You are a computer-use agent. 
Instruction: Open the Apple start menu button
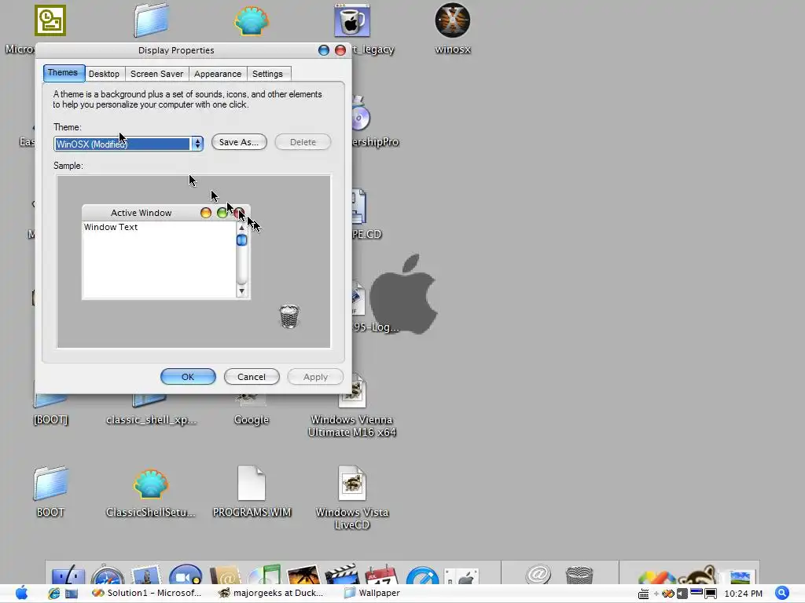click(21, 593)
